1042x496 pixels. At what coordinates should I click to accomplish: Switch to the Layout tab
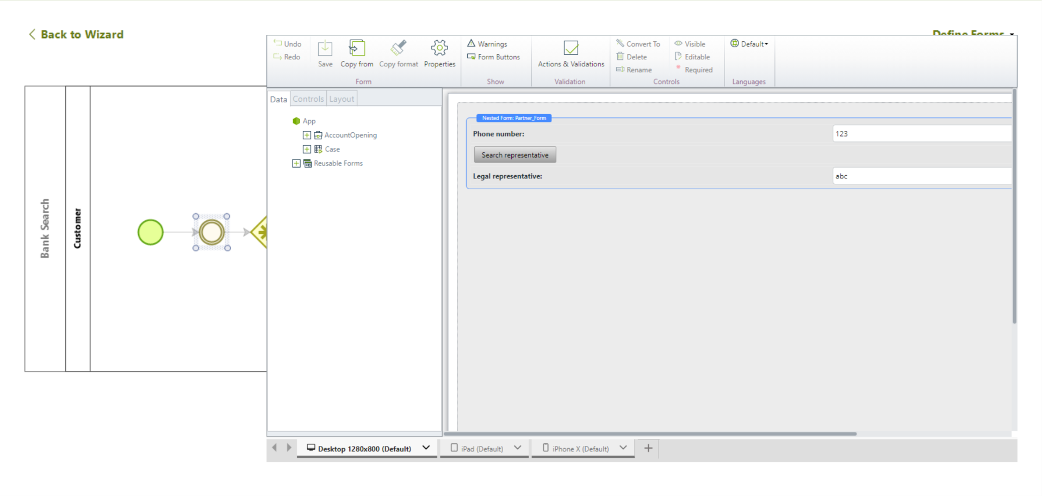[x=342, y=99]
